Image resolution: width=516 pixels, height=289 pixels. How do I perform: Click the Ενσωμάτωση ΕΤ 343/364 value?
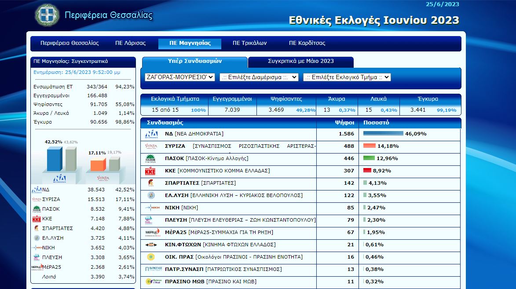(97, 87)
